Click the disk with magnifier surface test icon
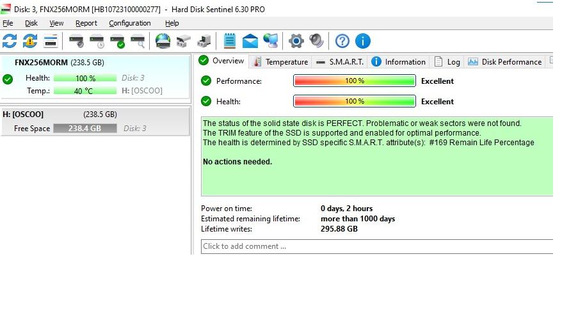Screen dimensions: 562x316 tap(138, 42)
